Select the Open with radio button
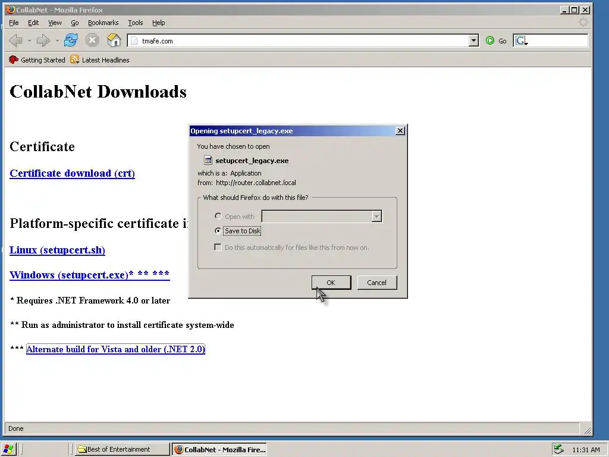Image resolution: width=609 pixels, height=457 pixels. 218,216
